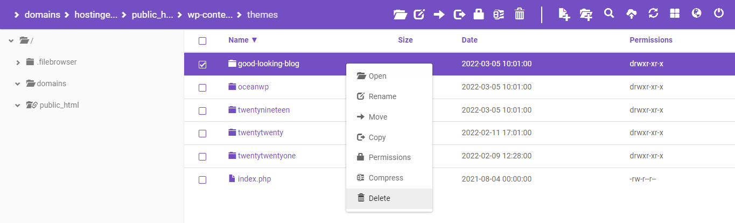Open the twentynineteen folder name link

click(x=264, y=110)
